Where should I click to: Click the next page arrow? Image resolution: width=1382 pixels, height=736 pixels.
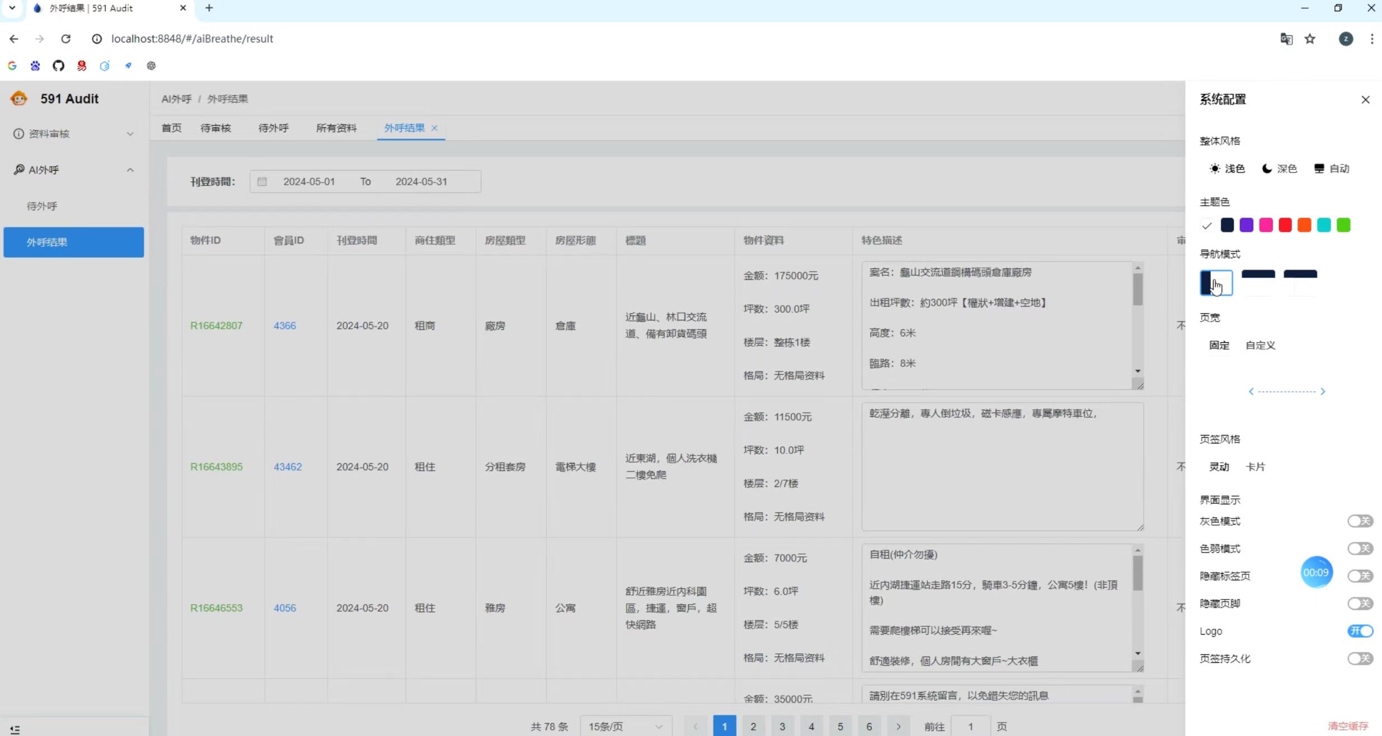(898, 726)
